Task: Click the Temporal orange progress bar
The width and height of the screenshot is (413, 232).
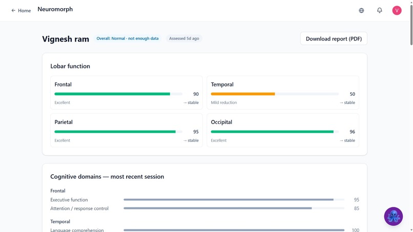Action: coord(275,94)
